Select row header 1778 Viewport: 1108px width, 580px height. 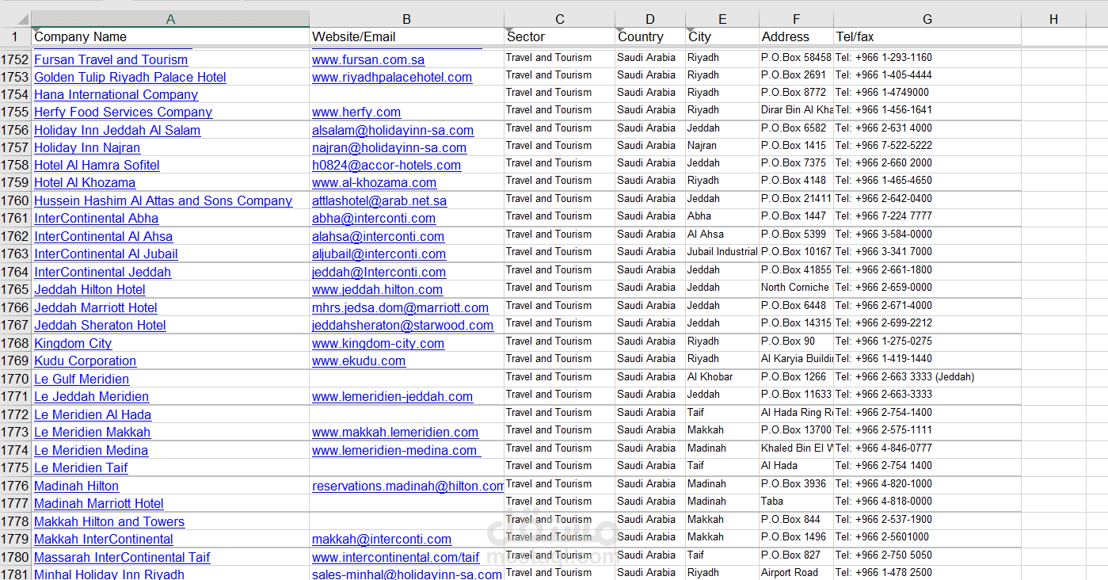[x=15, y=521]
